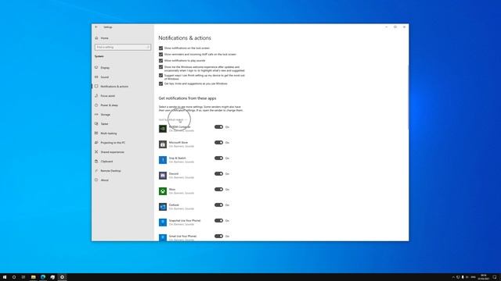Click the Settings window scrollbar
Image resolution: width=501 pixels, height=281 pixels.
(408, 97)
